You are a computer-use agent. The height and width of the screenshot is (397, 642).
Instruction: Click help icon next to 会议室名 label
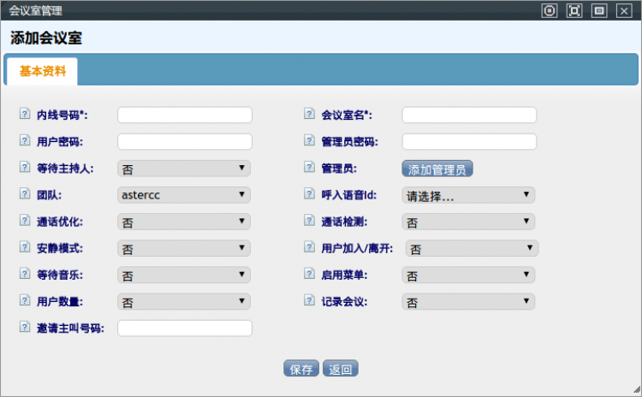tap(310, 115)
